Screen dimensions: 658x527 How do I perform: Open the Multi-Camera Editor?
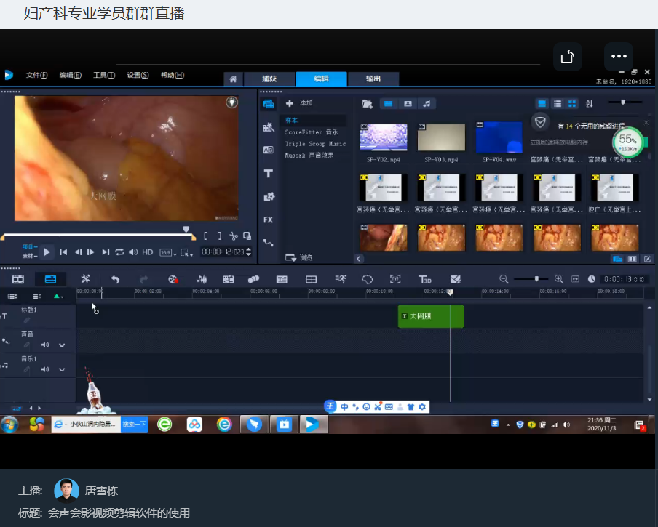[x=311, y=279]
